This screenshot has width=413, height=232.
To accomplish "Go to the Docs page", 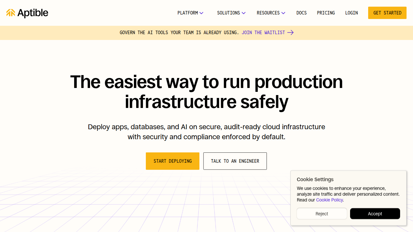I will click(x=302, y=13).
